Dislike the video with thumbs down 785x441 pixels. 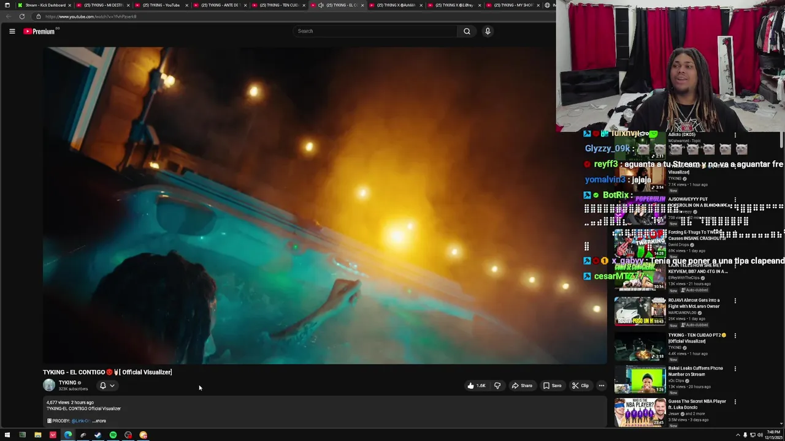[497, 386]
